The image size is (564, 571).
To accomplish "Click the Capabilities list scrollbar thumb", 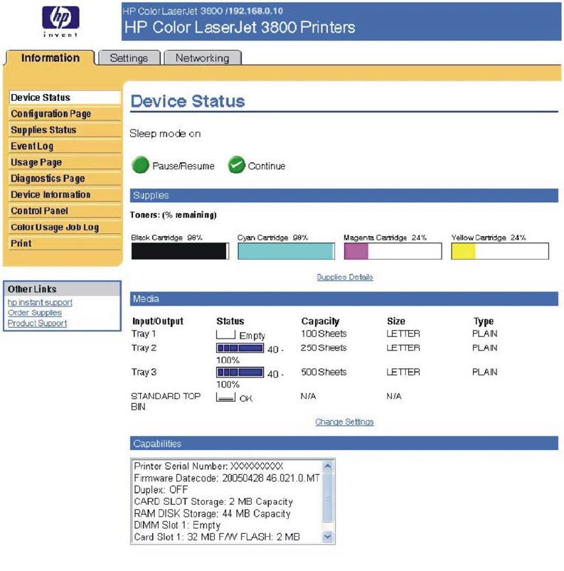I will tap(328, 497).
